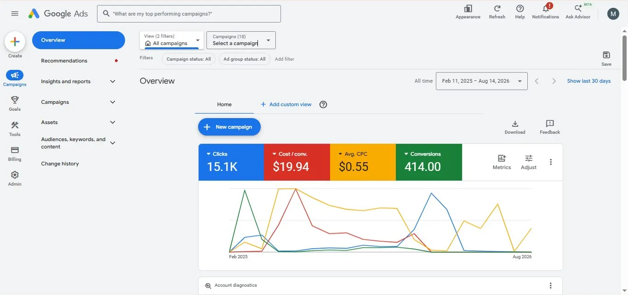
Task: Open the Appearance settings
Action: tap(468, 12)
